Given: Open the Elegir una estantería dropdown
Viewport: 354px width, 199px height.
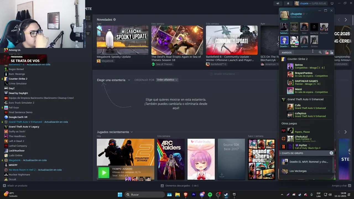Looking at the screenshot, I should pyautogui.click(x=113, y=80).
